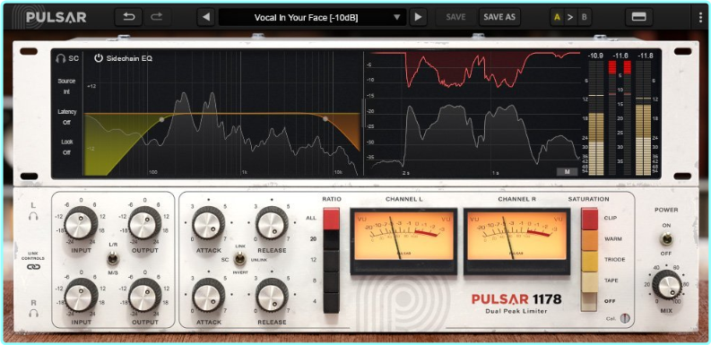
Task: Flip the POWER on/off switch
Action: 666,239
